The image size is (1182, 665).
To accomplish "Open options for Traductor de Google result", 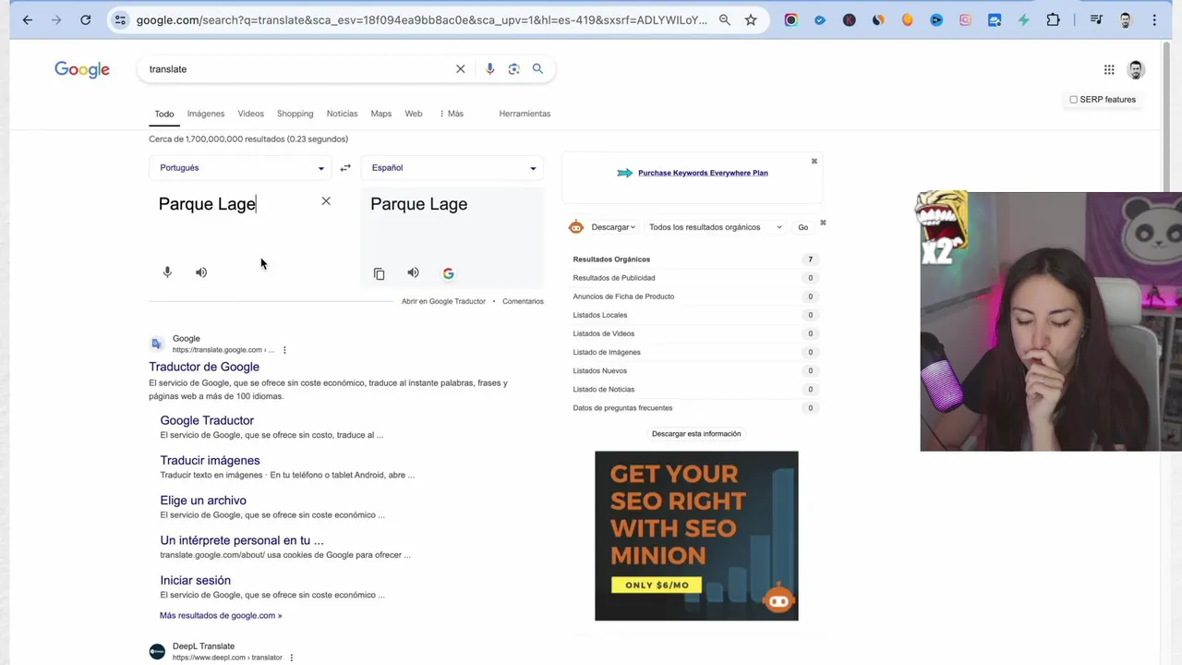I will (284, 350).
